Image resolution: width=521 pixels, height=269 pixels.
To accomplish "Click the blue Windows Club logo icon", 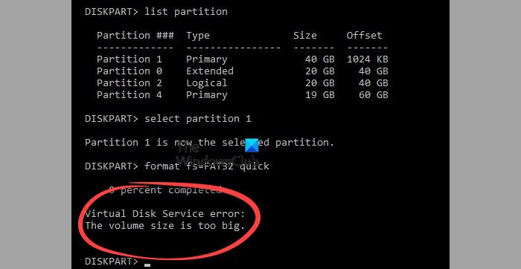I will (x=252, y=146).
